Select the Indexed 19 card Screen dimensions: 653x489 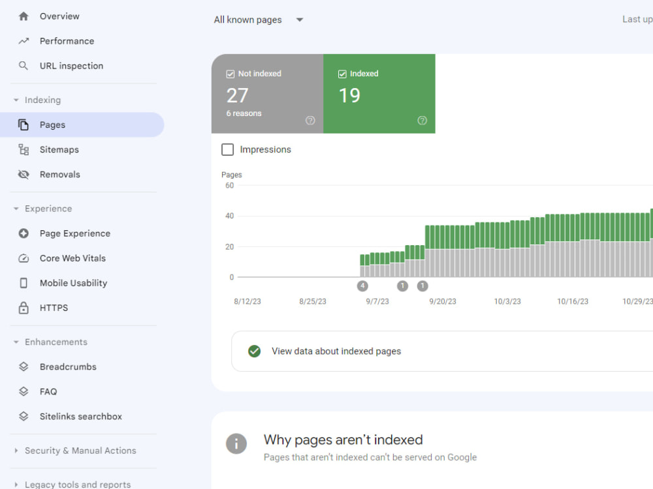[x=379, y=93]
